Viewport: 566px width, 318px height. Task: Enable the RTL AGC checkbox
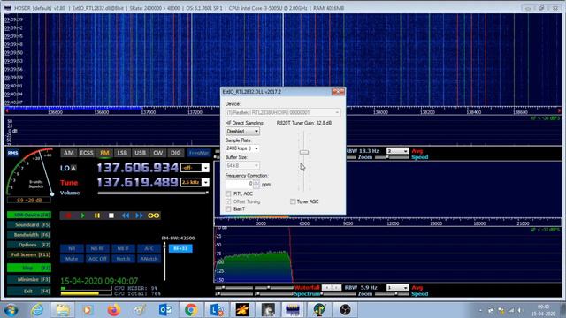[228, 193]
